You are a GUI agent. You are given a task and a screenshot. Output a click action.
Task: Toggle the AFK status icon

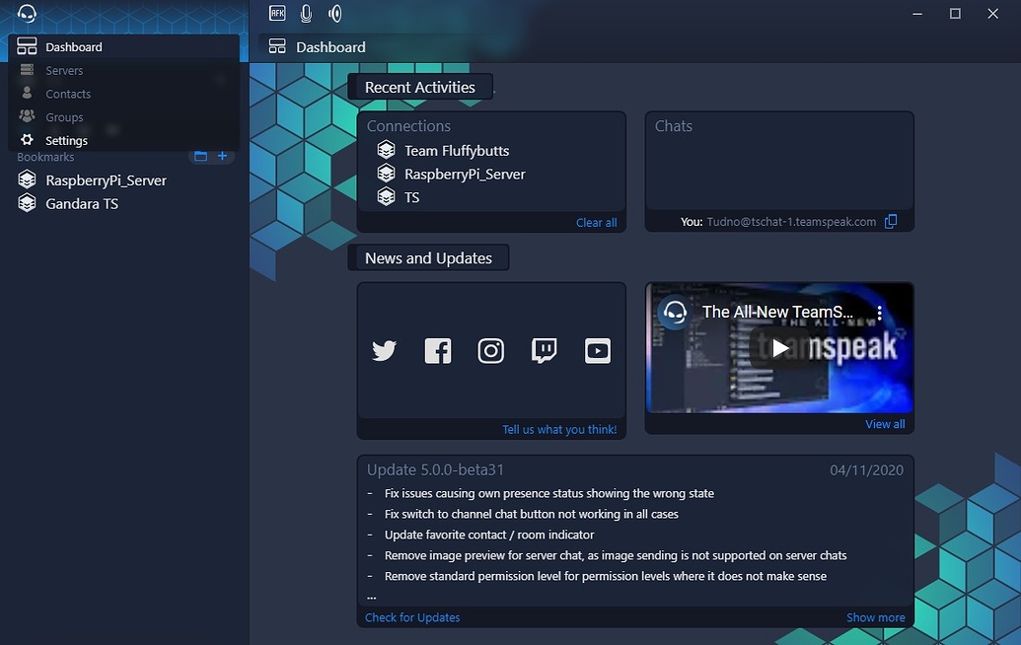pyautogui.click(x=276, y=13)
